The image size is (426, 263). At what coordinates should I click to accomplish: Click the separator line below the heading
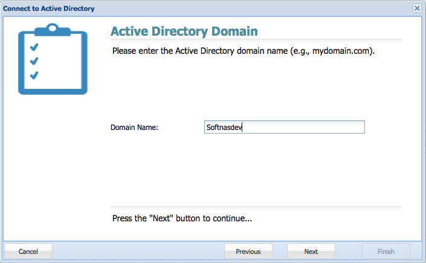pos(256,40)
